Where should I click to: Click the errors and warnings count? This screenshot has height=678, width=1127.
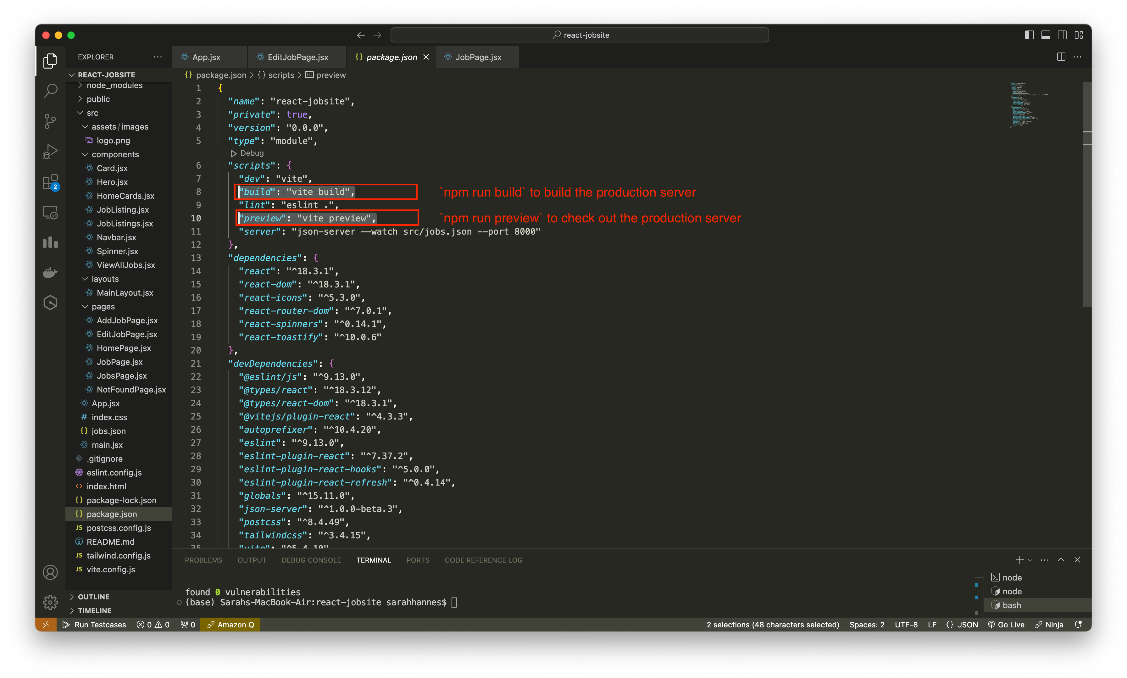click(x=153, y=625)
